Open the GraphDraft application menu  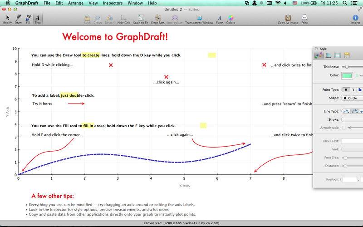pos(27,3)
